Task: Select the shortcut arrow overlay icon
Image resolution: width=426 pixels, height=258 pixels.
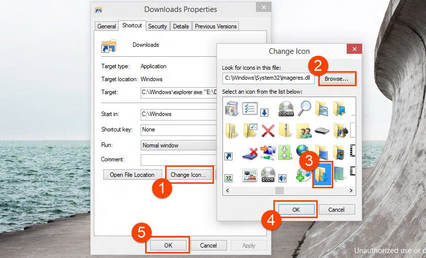Action: click(228, 156)
